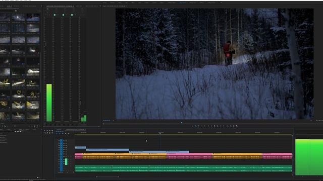Select the underlined Audio Track Mixer panel tab

[x=60, y=6]
